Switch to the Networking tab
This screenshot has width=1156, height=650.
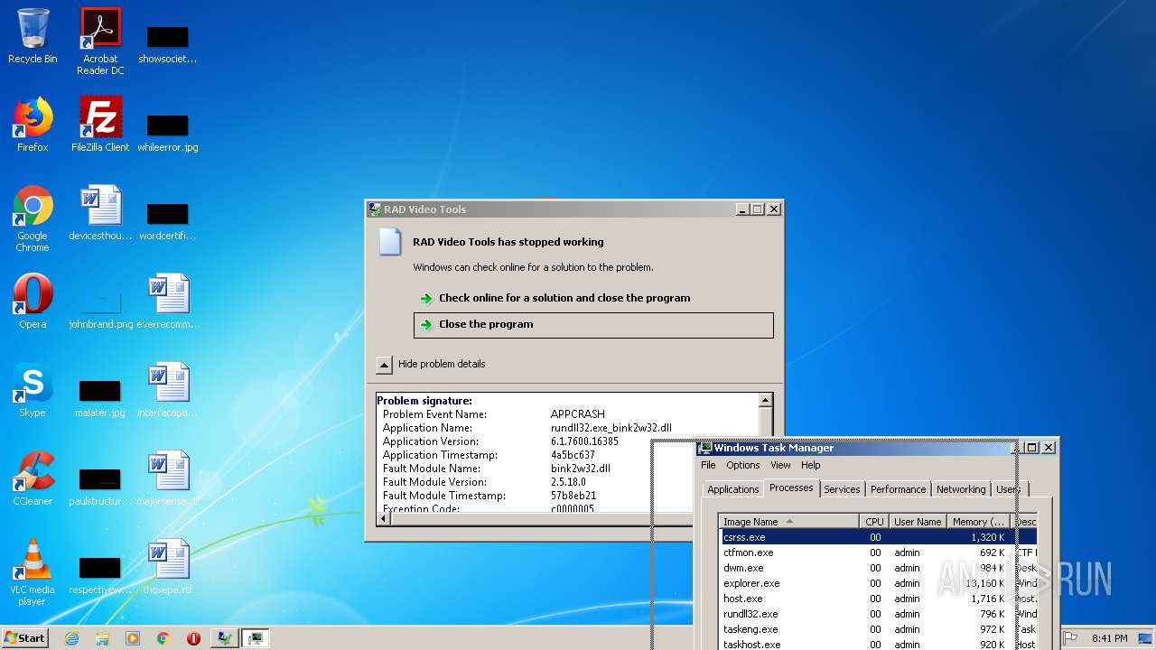tap(961, 489)
